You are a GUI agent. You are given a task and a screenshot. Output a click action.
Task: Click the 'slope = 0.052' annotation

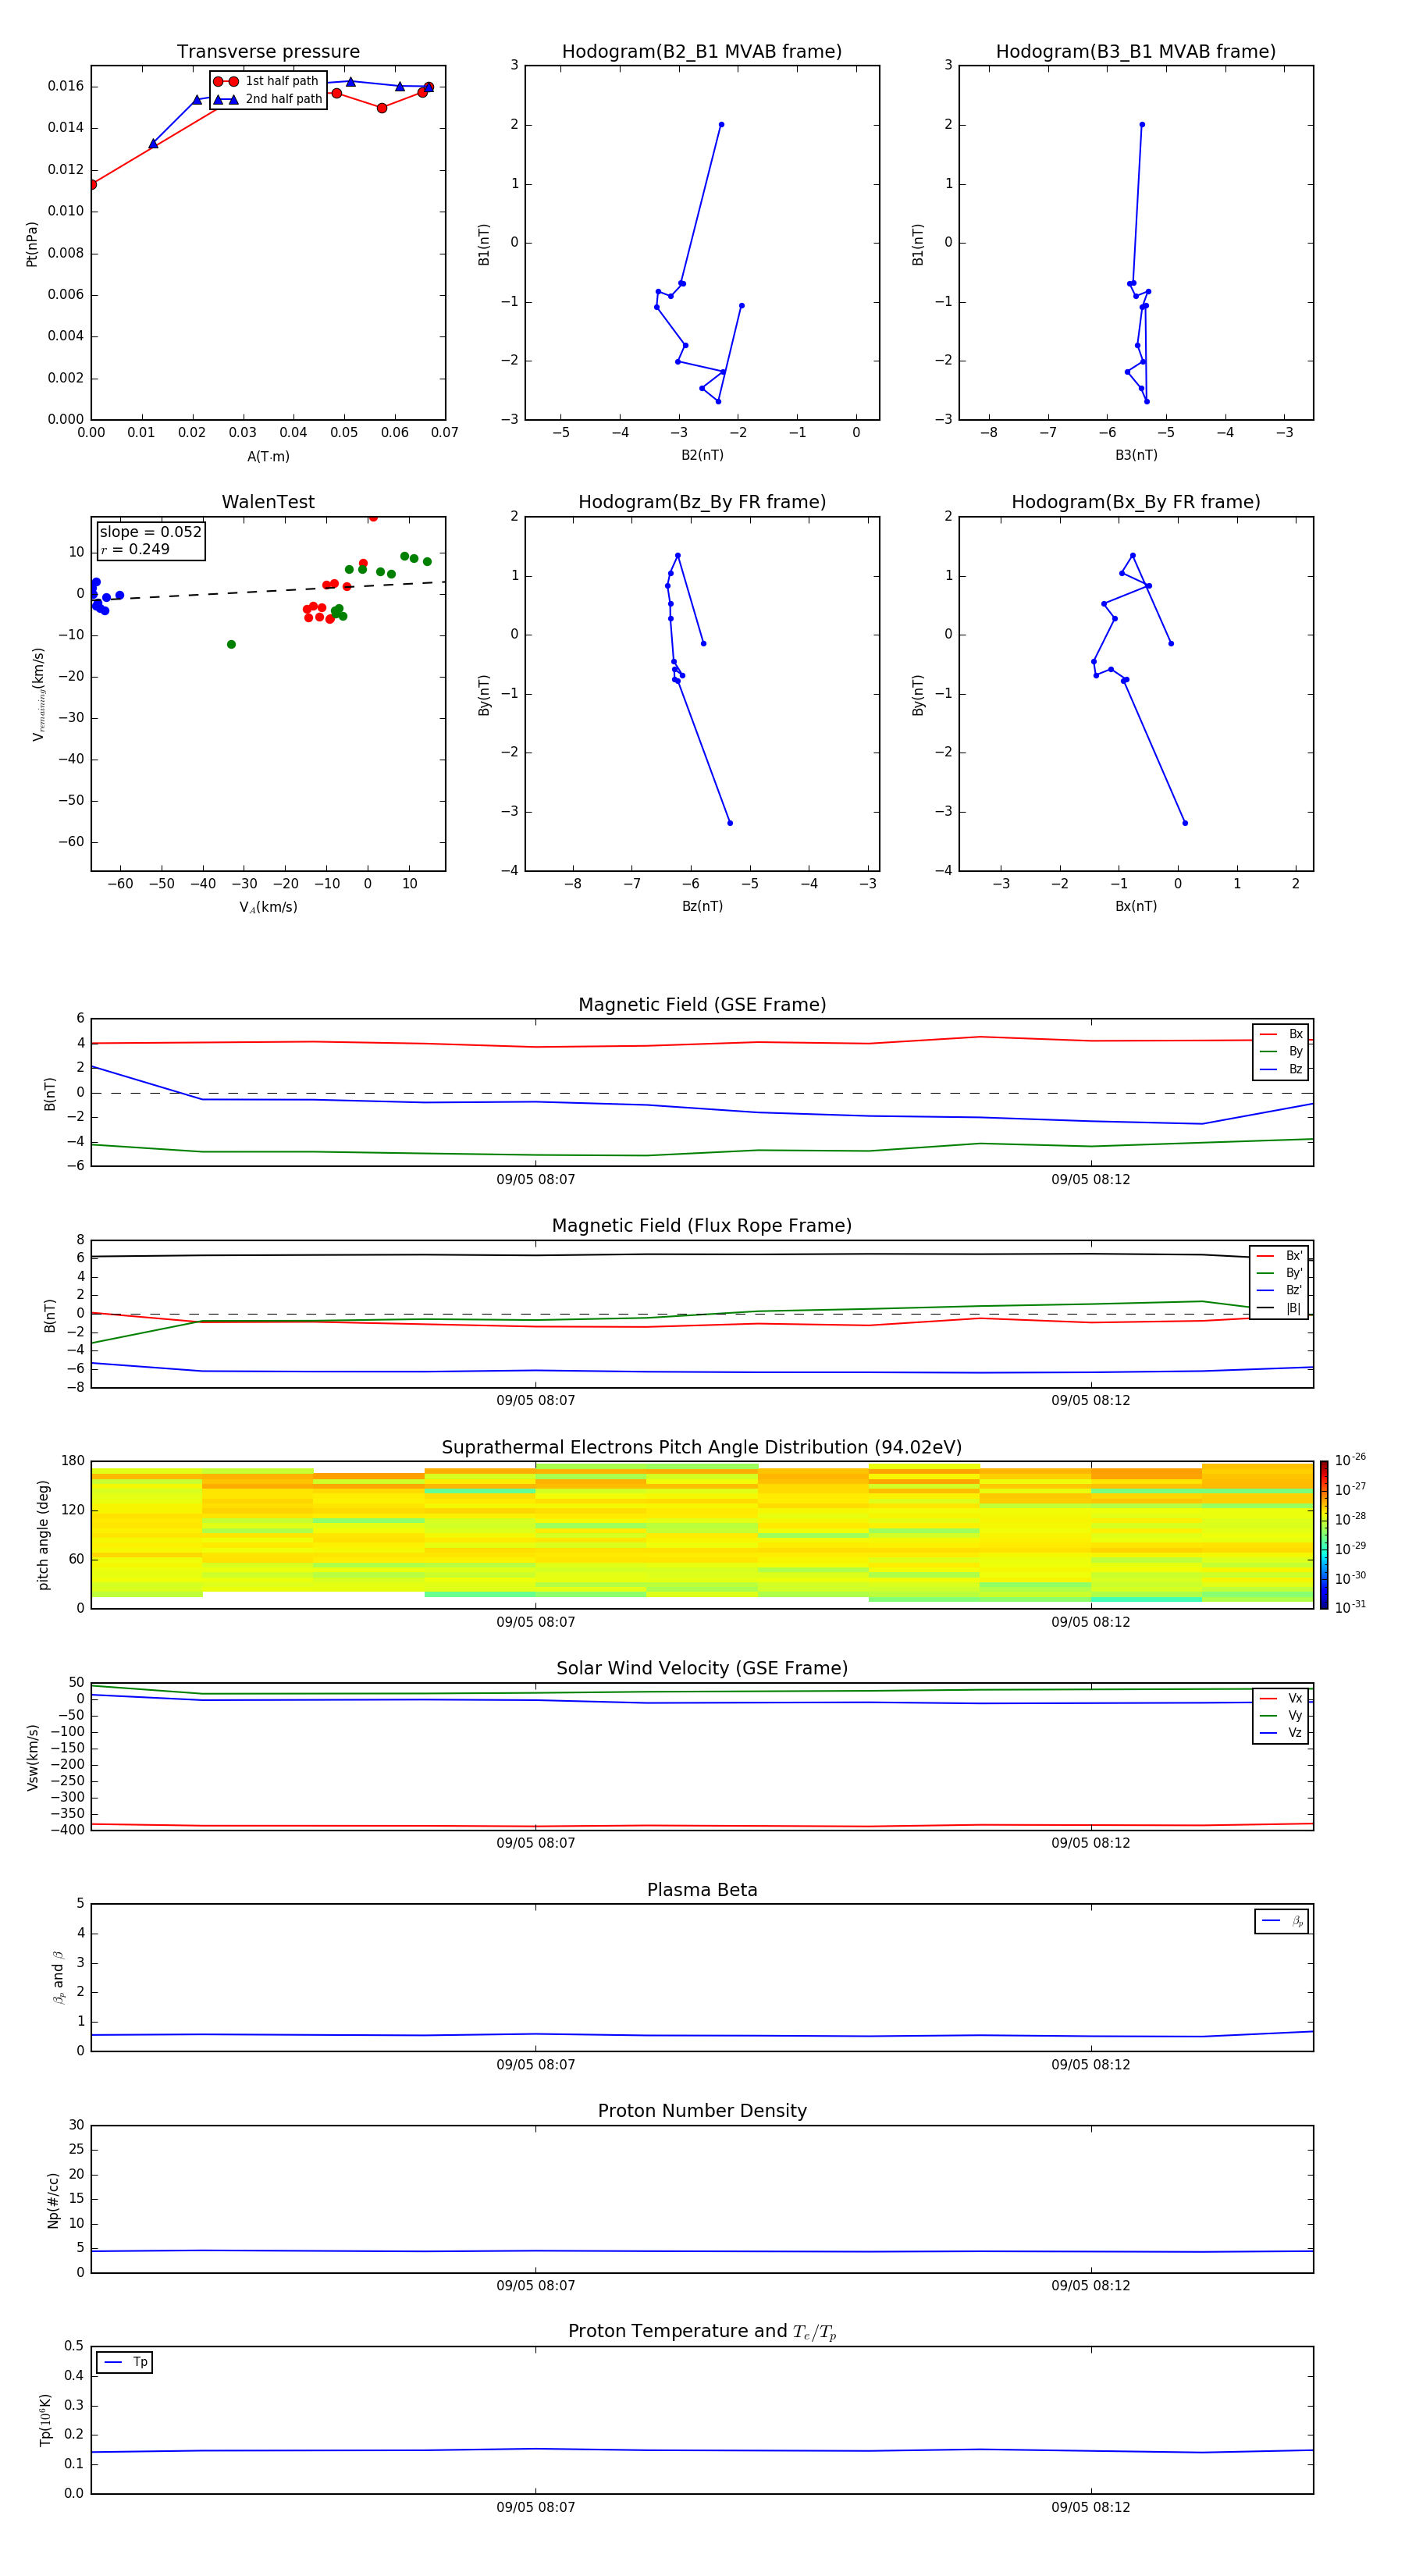(x=151, y=532)
